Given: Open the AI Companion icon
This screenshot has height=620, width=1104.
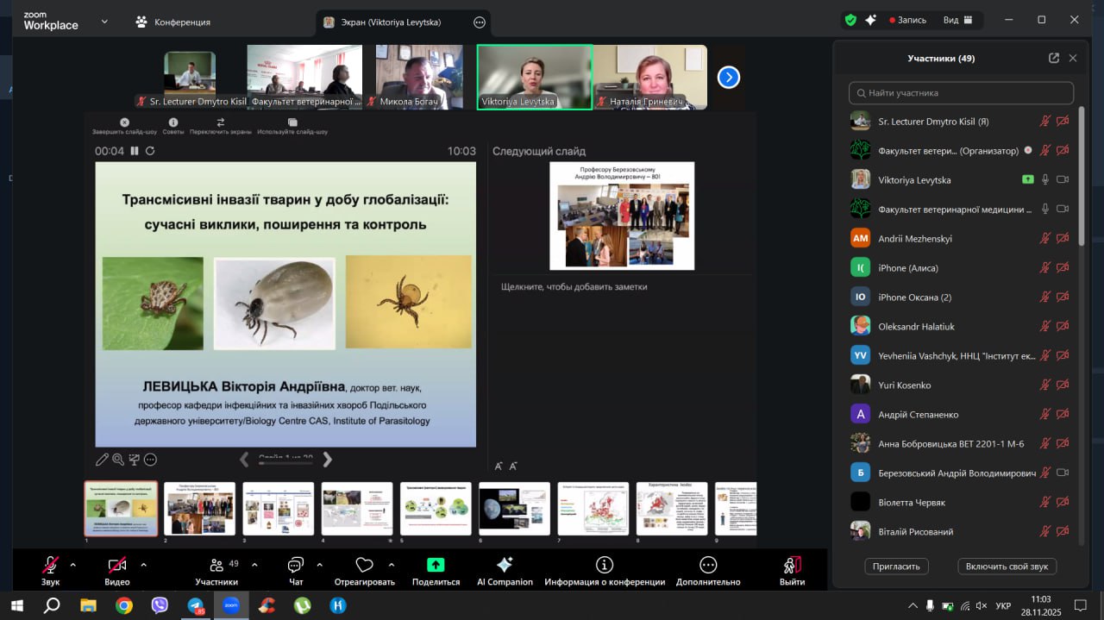Looking at the screenshot, I should 505,565.
